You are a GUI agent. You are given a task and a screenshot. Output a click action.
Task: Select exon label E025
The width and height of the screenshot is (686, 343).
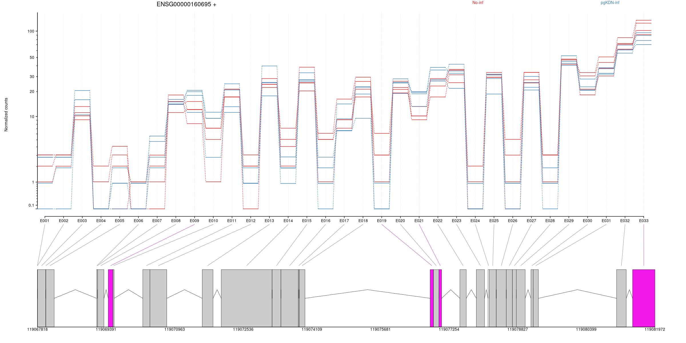[494, 221]
